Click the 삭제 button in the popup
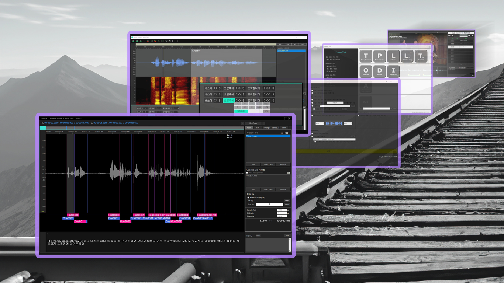The height and width of the screenshot is (283, 504). click(266, 107)
